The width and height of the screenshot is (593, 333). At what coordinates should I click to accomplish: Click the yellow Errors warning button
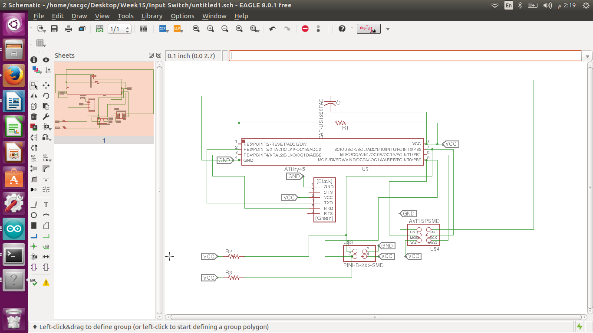(x=46, y=282)
